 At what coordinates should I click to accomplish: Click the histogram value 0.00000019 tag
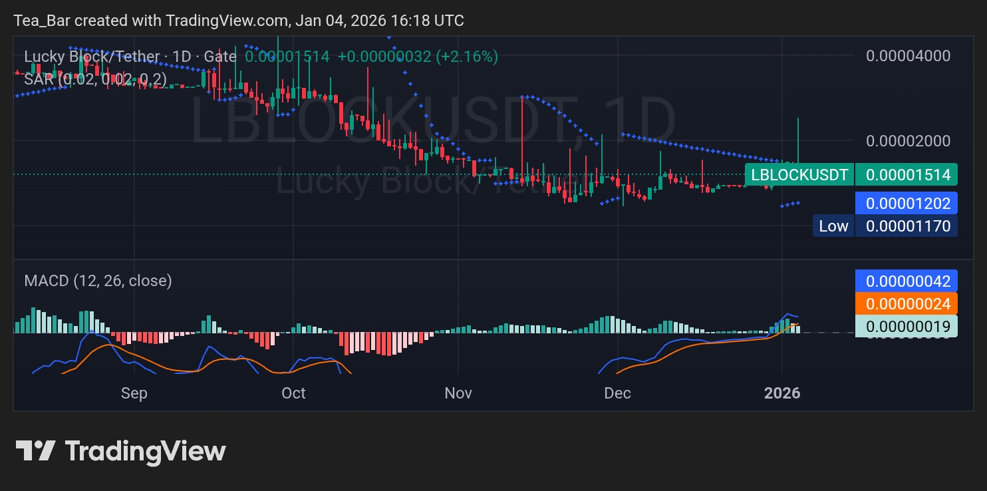(907, 326)
